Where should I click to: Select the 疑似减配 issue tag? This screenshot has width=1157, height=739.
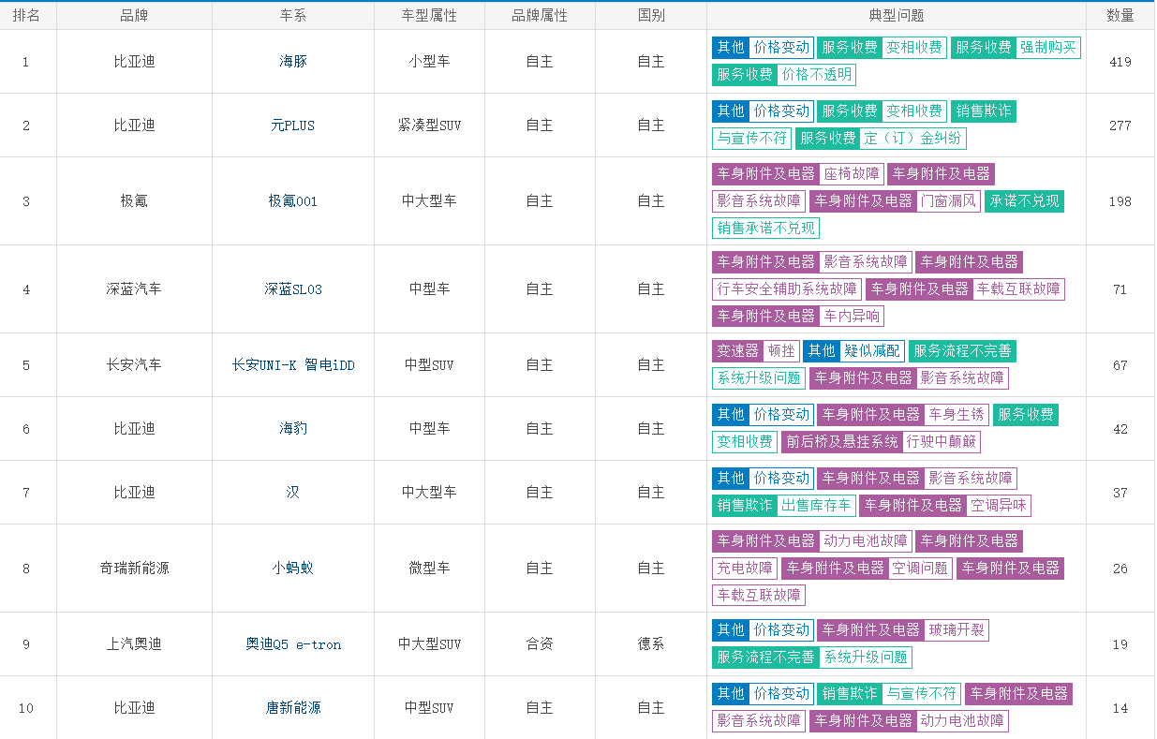tap(872, 351)
